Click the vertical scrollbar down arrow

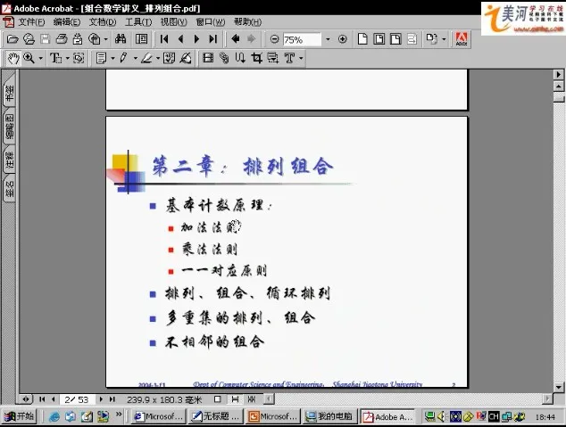[559, 388]
